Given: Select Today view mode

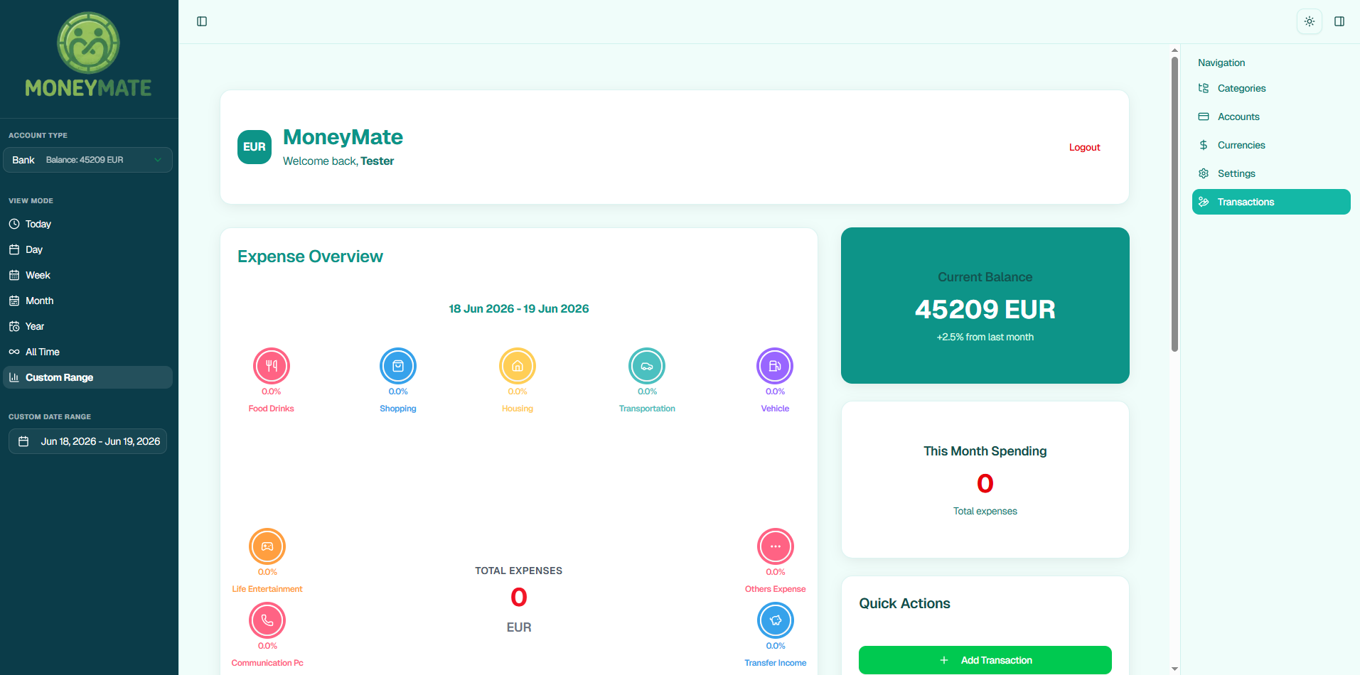Looking at the screenshot, I should (88, 224).
